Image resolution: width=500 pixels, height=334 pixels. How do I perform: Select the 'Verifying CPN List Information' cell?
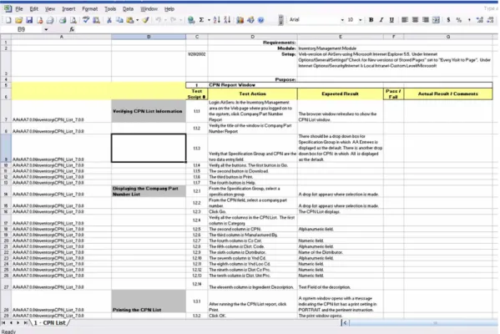pos(149,111)
